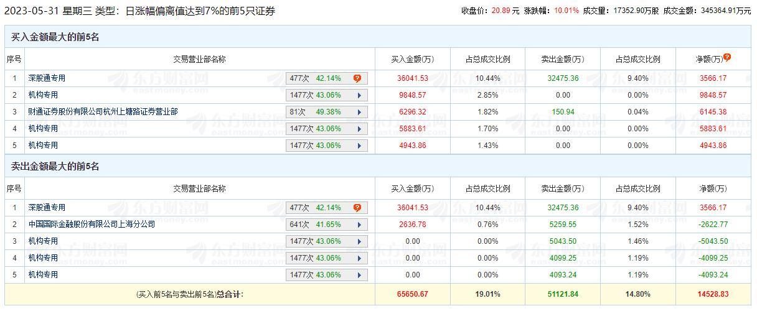Select the 买入金额最大的前5名 section header
The height and width of the screenshot is (311, 757).
55,37
